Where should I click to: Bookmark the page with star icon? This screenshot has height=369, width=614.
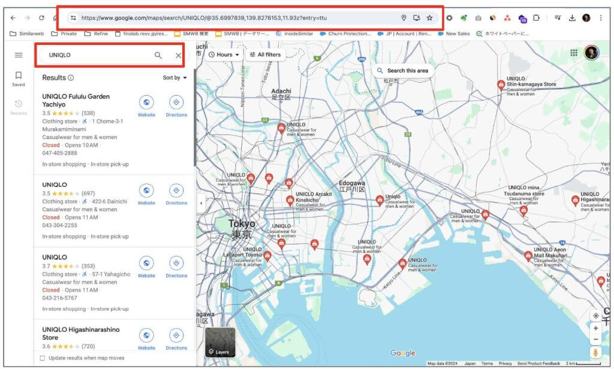pyautogui.click(x=430, y=18)
